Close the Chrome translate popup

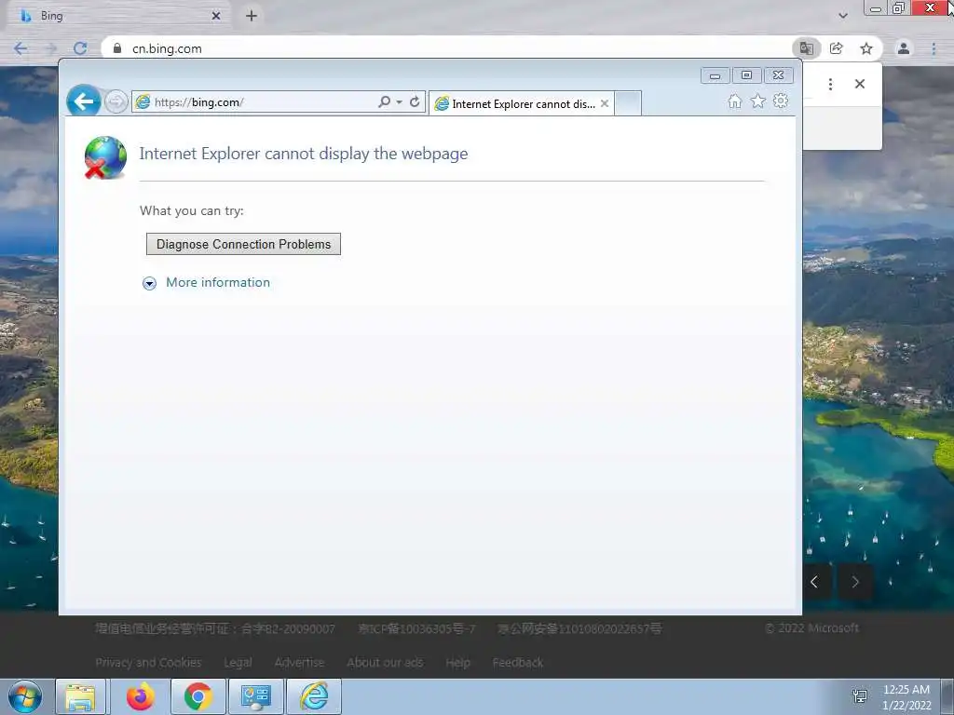(x=860, y=84)
